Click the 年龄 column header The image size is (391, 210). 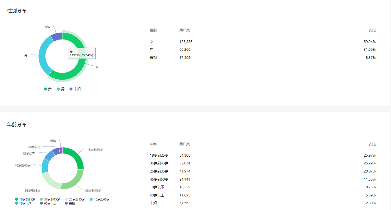point(153,144)
